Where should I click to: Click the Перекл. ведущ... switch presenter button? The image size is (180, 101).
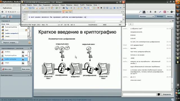coord(10,43)
